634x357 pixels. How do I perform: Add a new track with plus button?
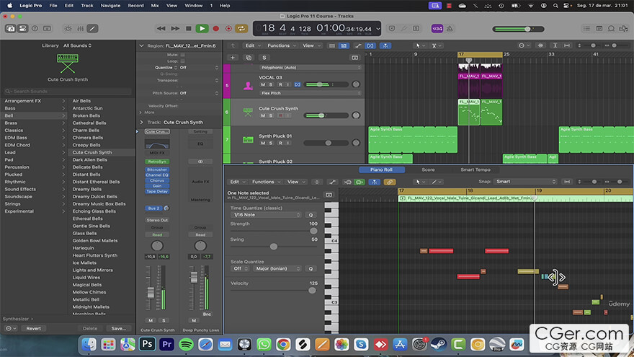[x=233, y=58]
